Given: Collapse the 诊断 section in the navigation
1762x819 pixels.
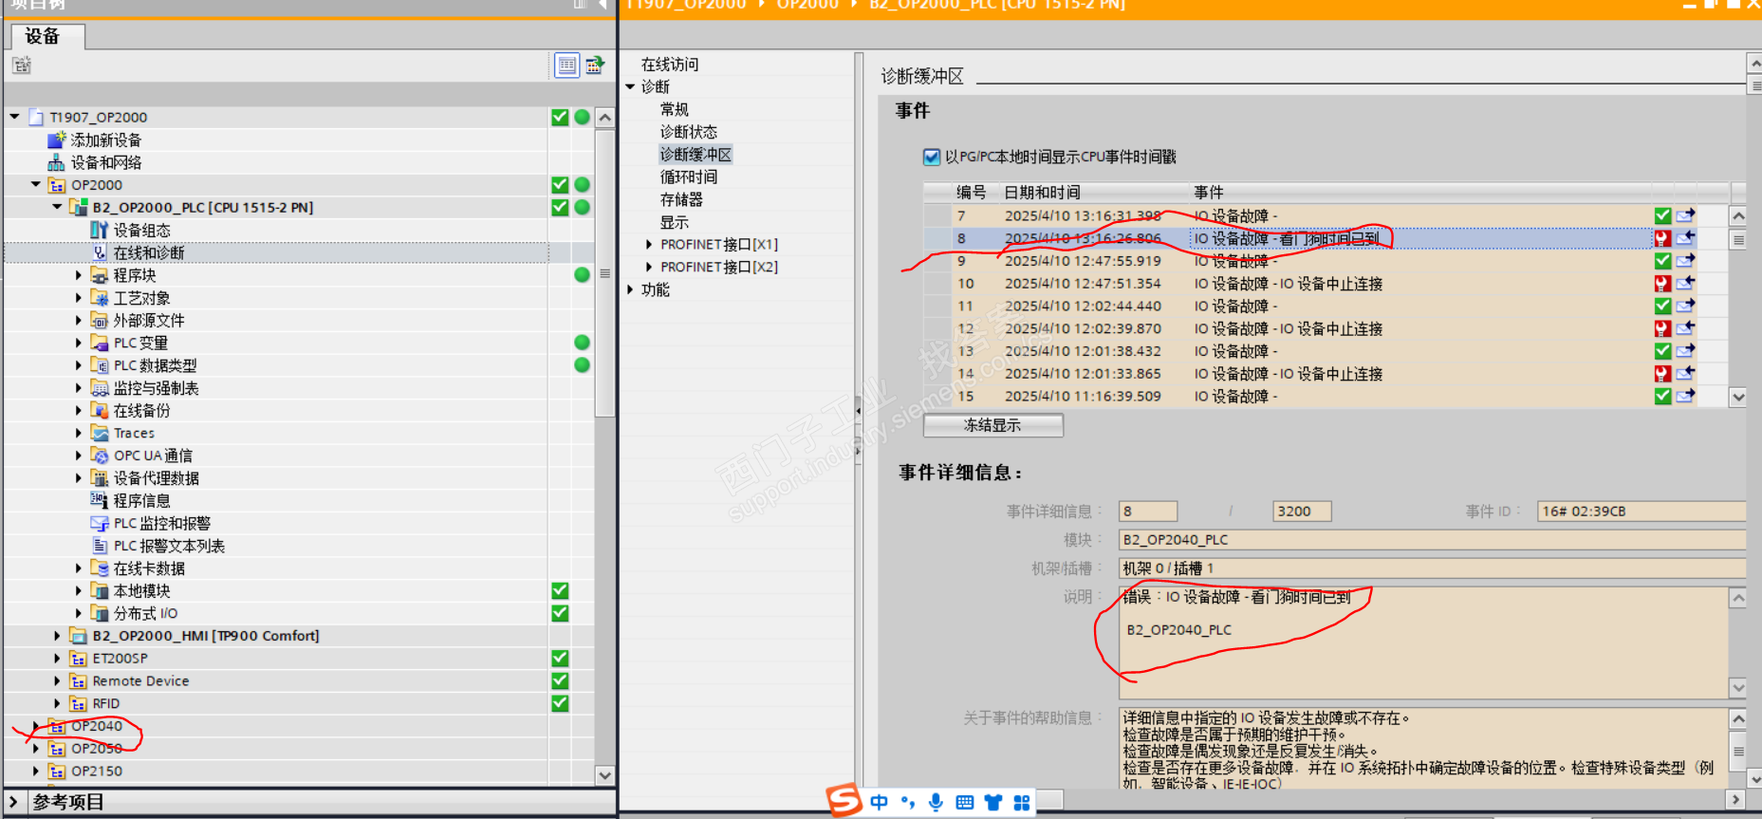Looking at the screenshot, I should [630, 86].
